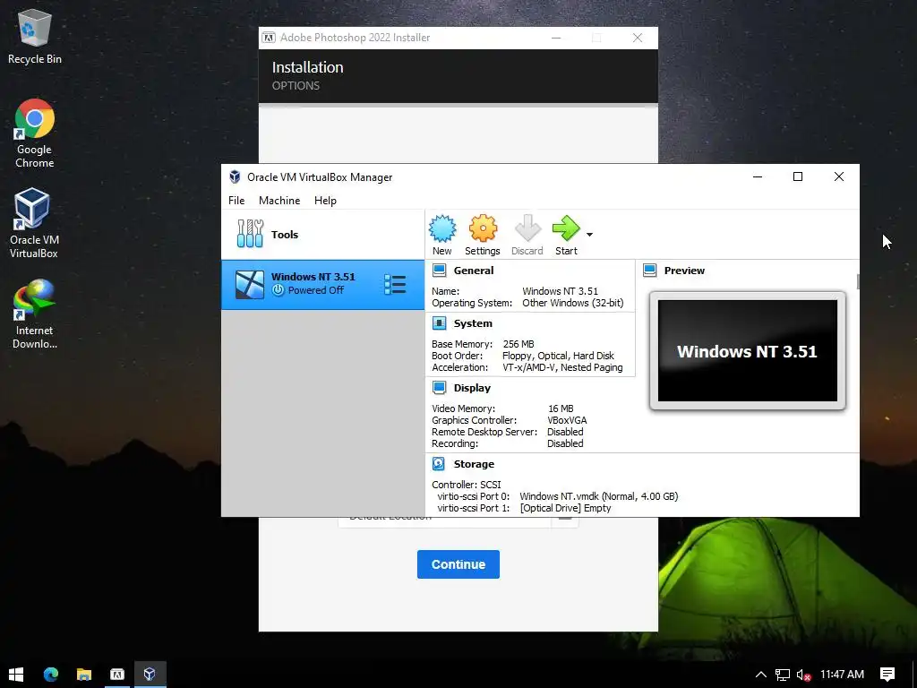917x688 pixels.
Task: Select Google Chrome desktop shortcut
Action: pyautogui.click(x=35, y=133)
